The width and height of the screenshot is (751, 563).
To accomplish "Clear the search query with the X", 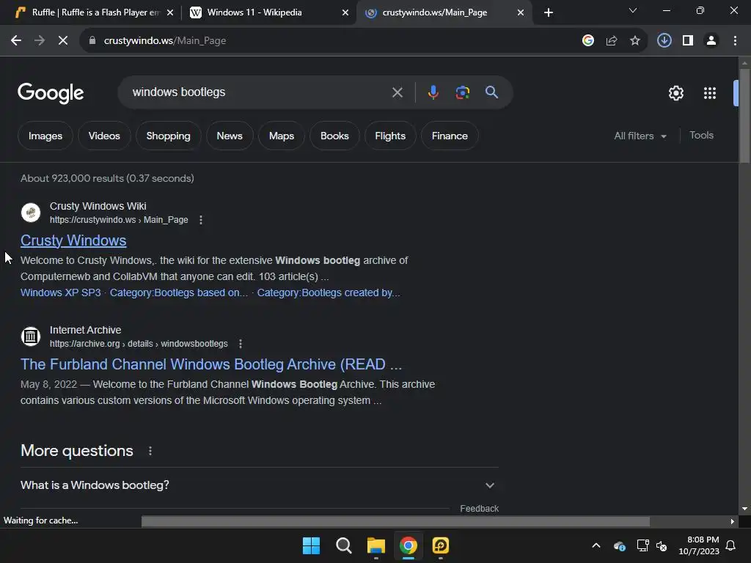I will click(397, 92).
